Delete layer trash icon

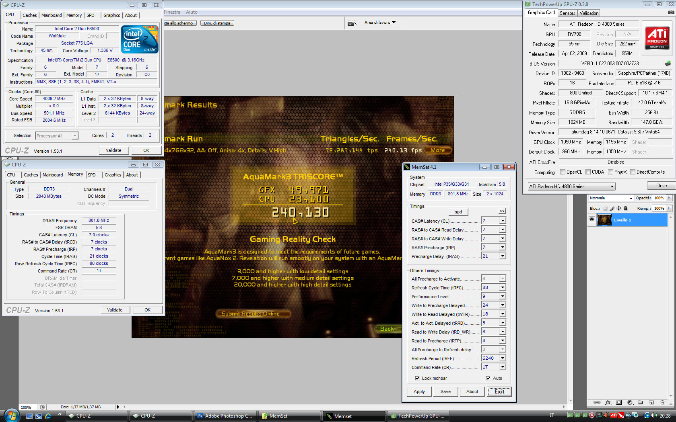tap(662, 402)
